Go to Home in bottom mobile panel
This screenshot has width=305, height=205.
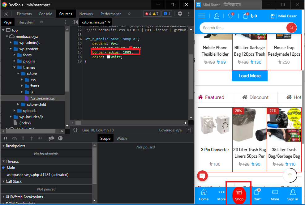[204, 195]
